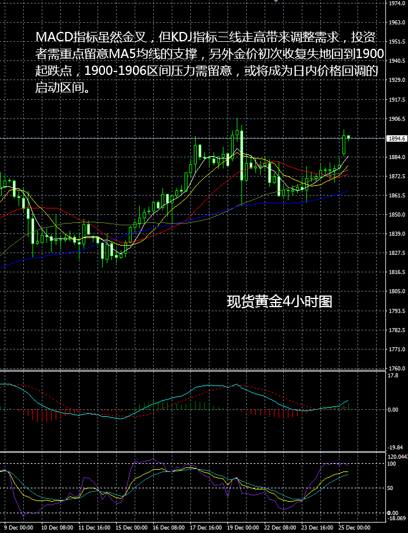408x533 pixels.
Task: Click the 23 Dec 16:00 time label
Action: 317,528
